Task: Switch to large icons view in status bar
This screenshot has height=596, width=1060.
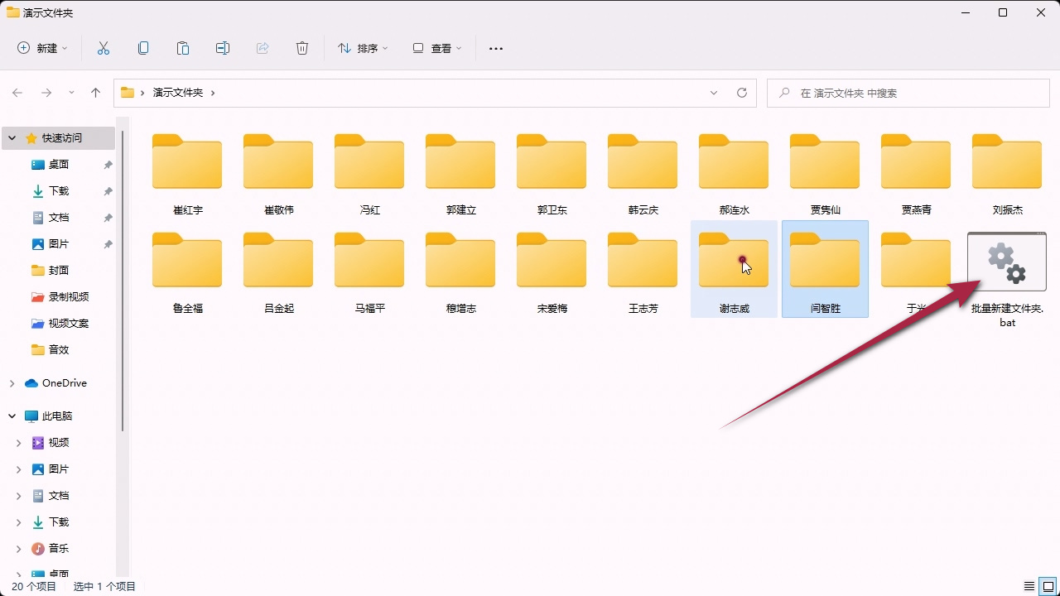Action: point(1048,586)
